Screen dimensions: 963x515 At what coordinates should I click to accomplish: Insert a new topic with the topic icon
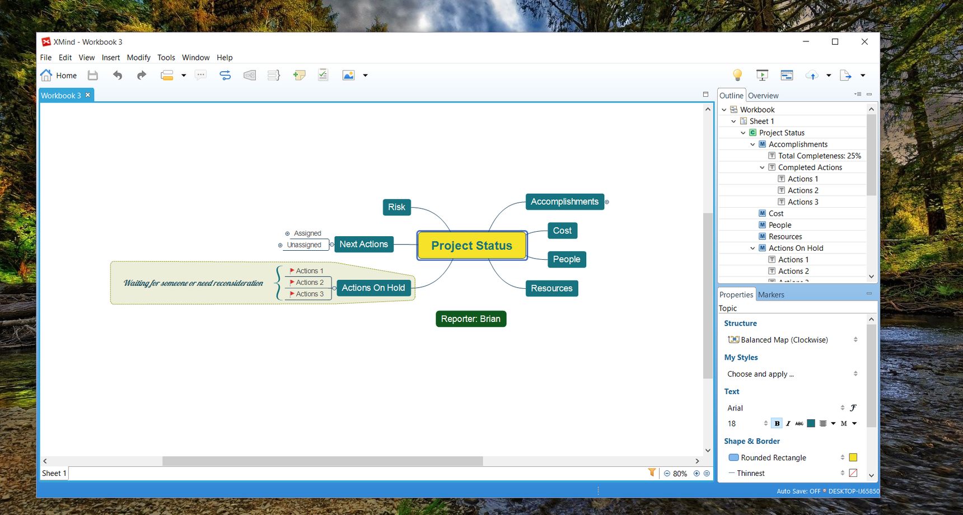(167, 75)
